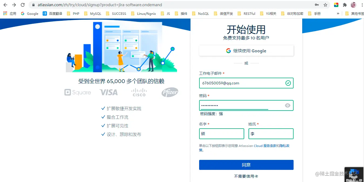
Task: Click the 受到全世界 65,000 多个团队的信赖 text
Action: tap(121, 81)
